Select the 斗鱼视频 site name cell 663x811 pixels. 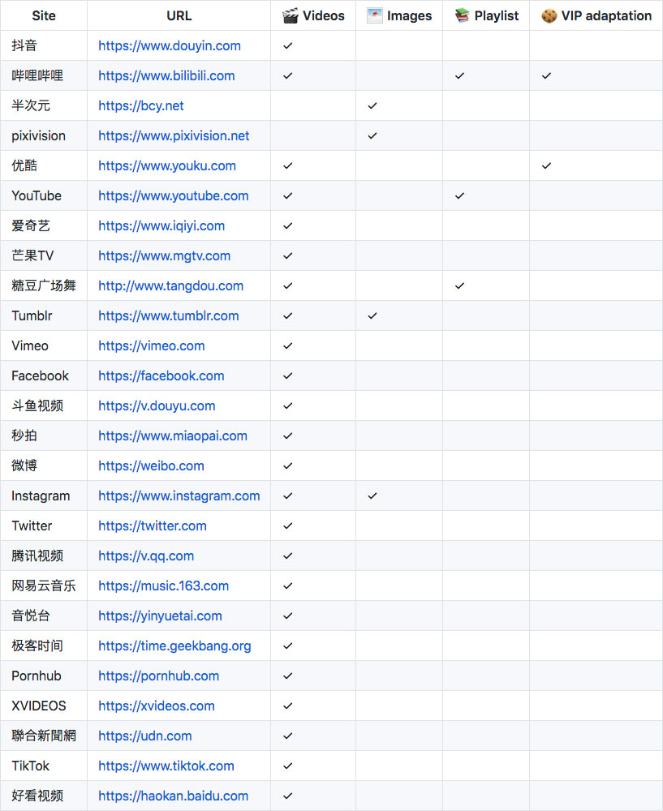44,405
